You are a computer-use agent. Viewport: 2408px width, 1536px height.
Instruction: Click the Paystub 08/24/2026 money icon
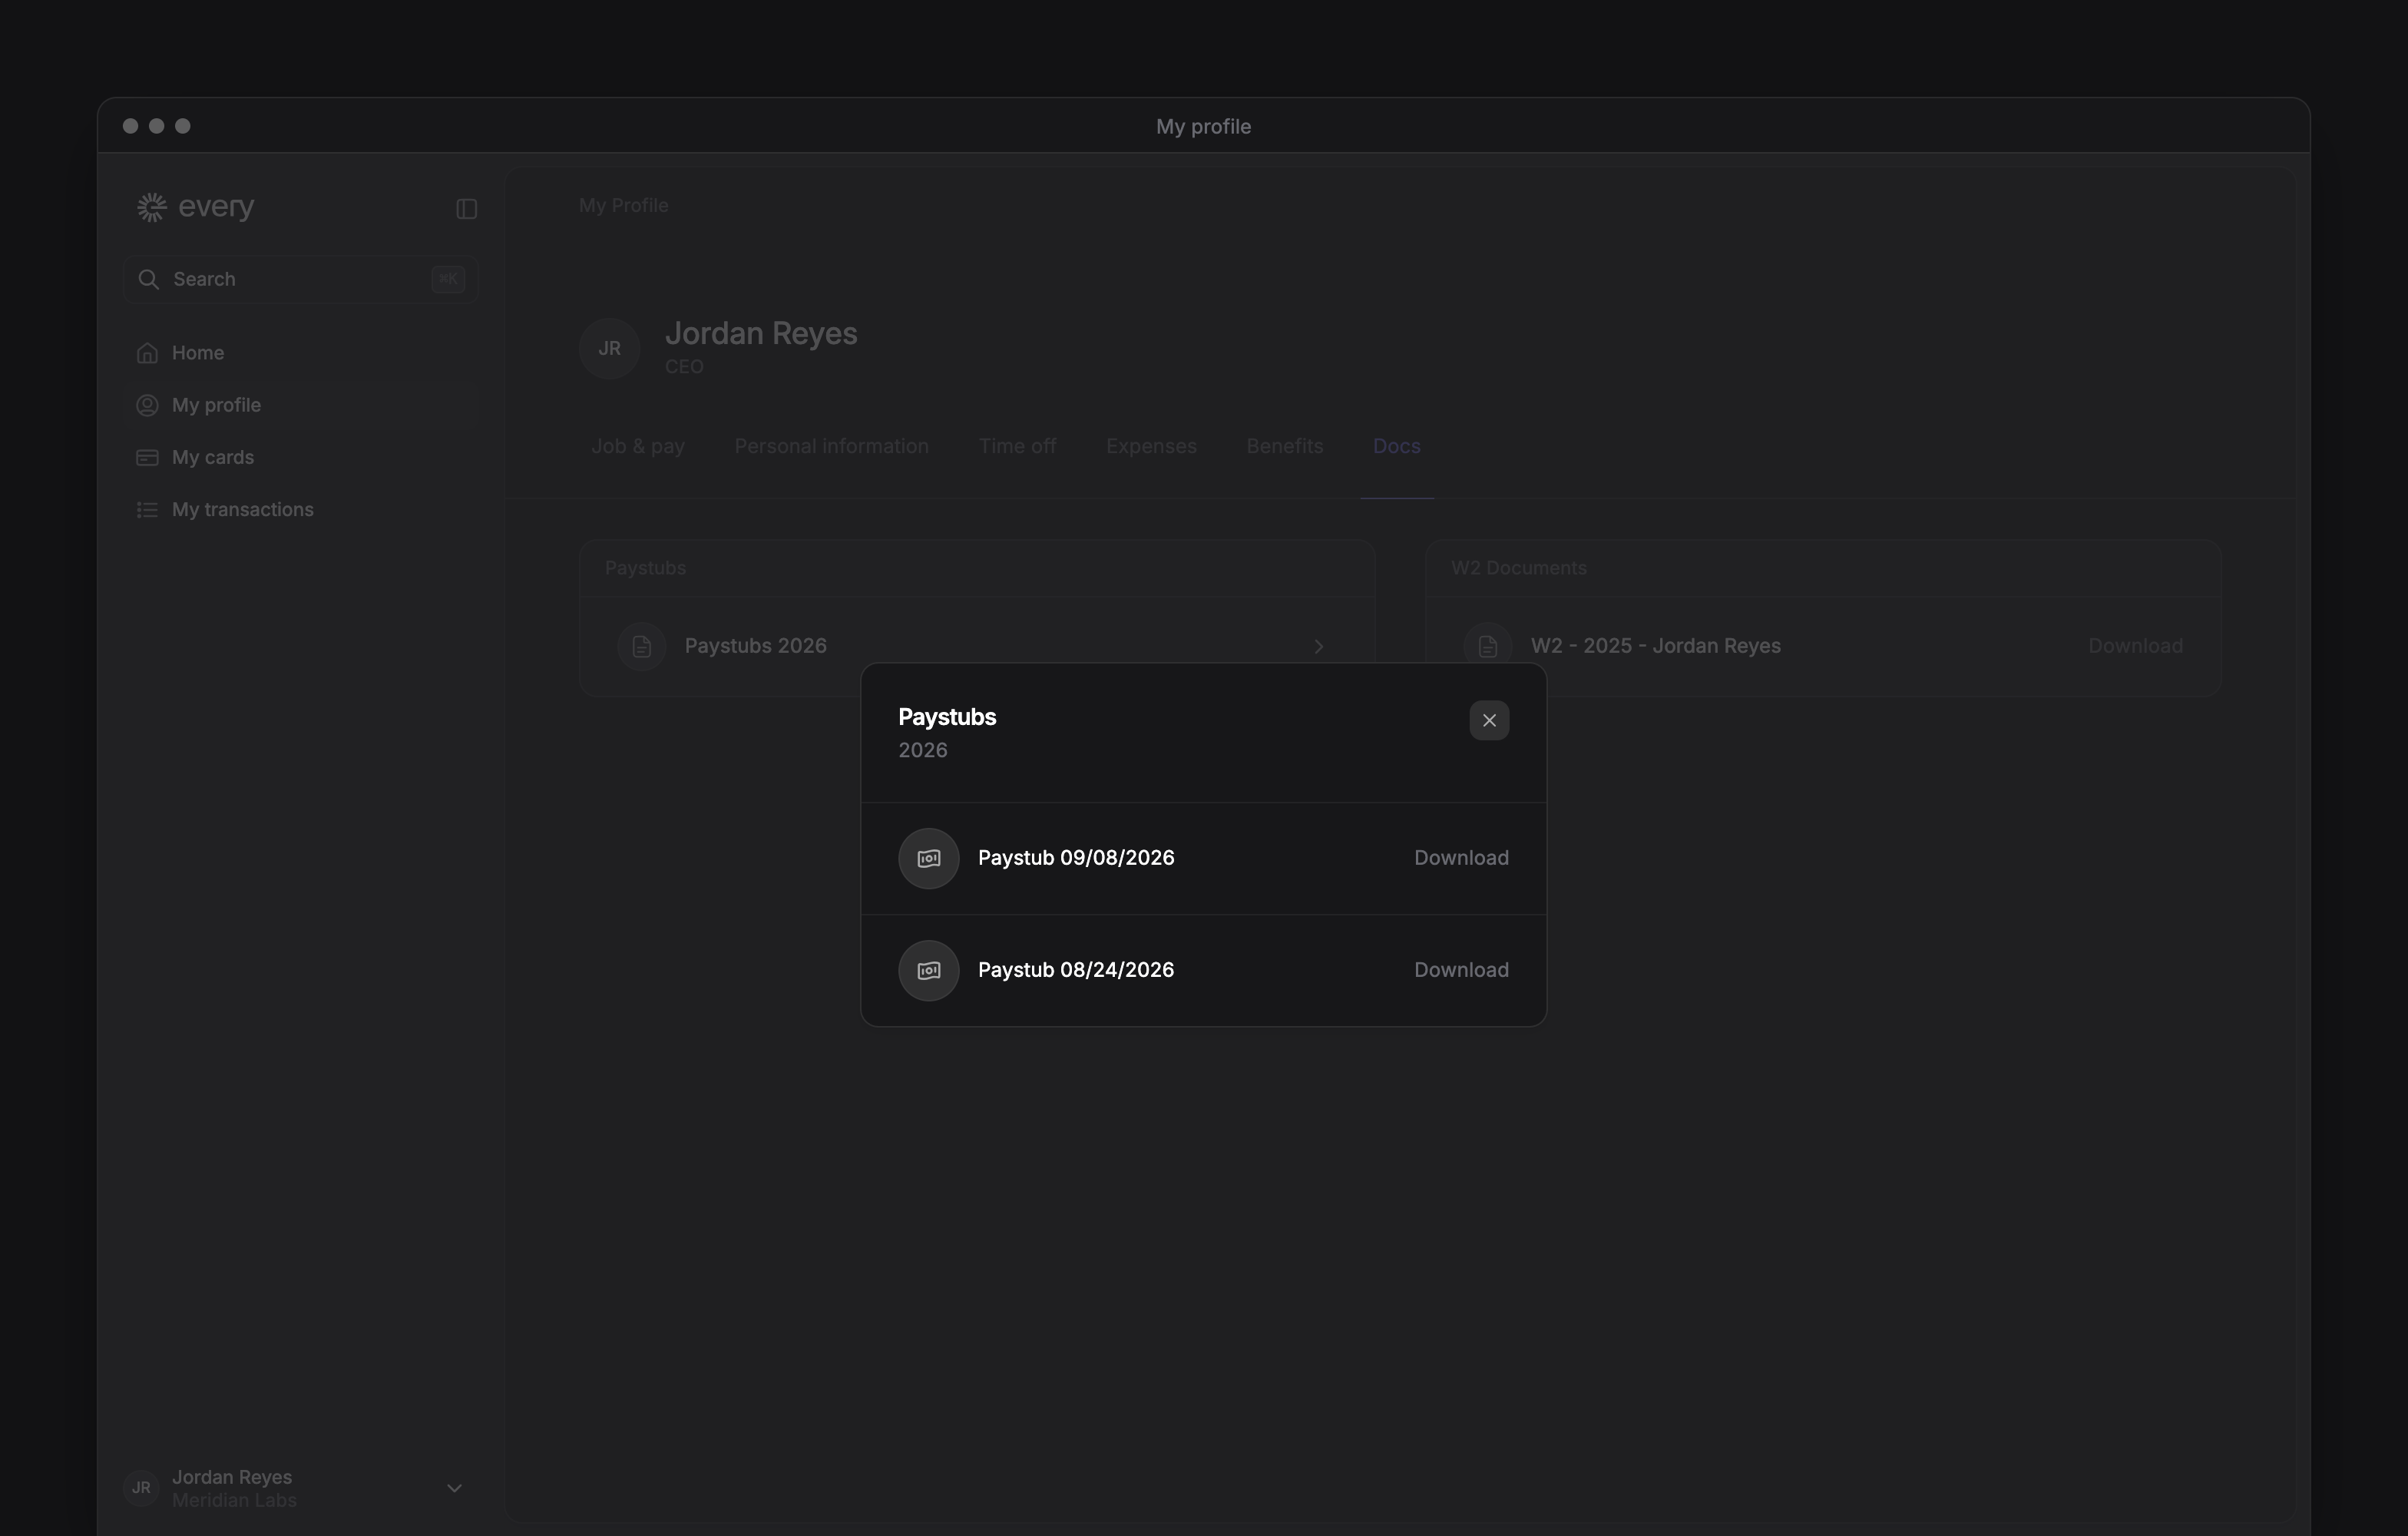[928, 970]
